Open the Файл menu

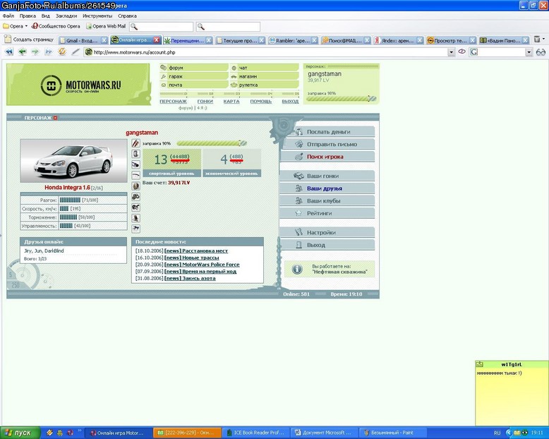(x=8, y=16)
